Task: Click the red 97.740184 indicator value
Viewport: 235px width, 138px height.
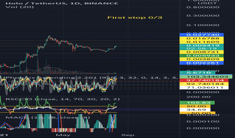Action: tap(204, 80)
